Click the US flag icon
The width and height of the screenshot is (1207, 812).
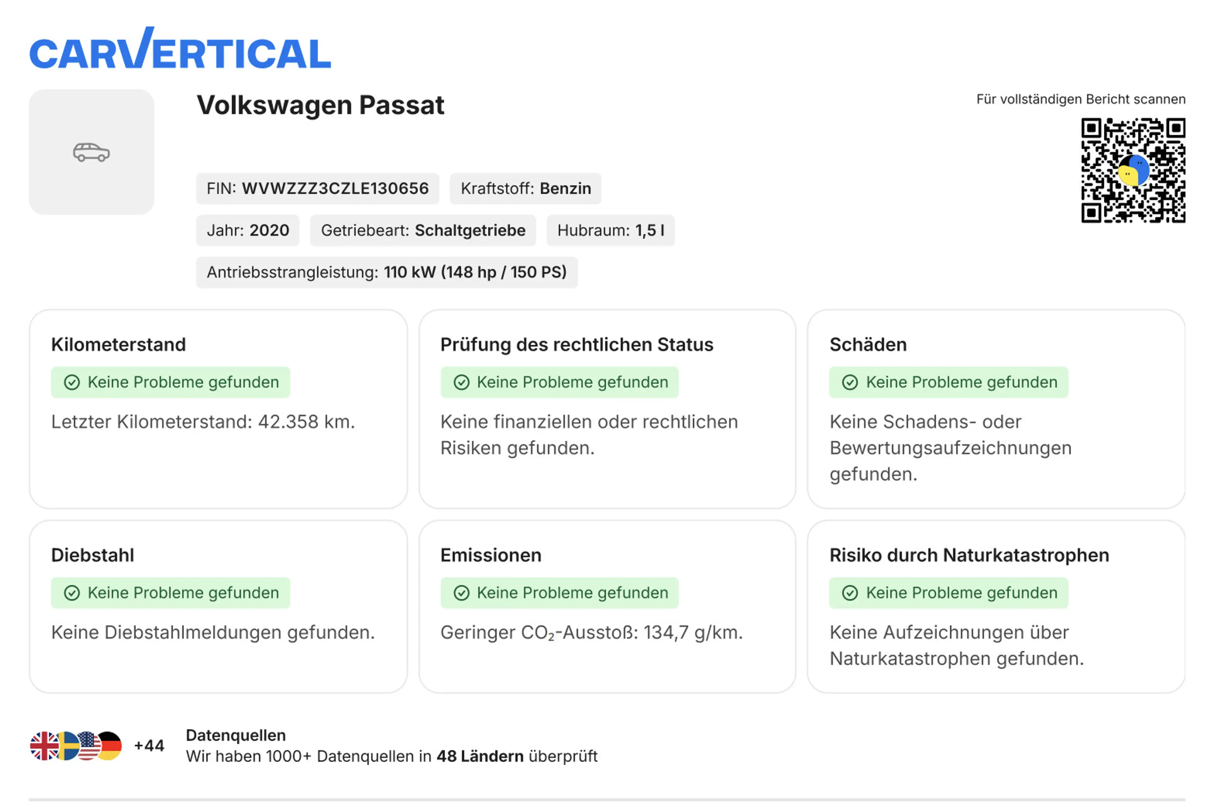pos(89,746)
